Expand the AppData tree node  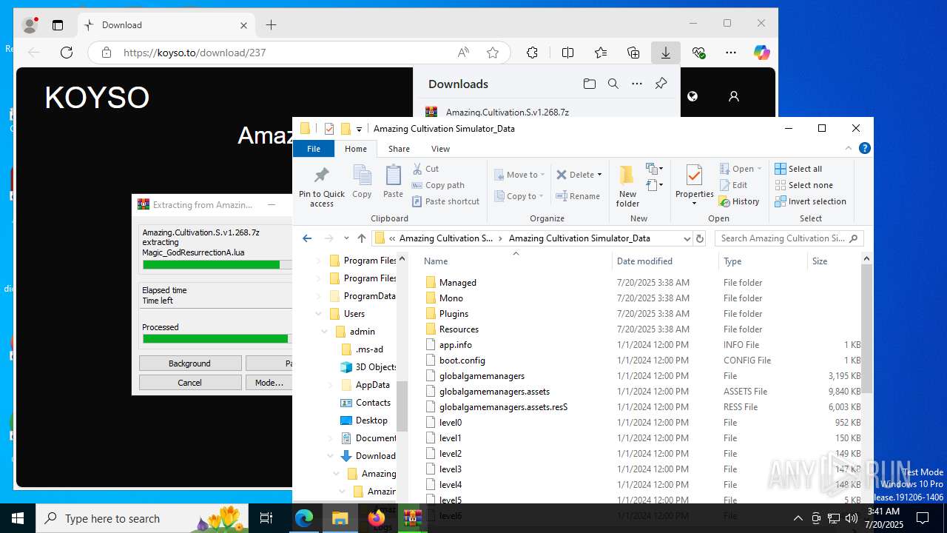click(x=330, y=385)
